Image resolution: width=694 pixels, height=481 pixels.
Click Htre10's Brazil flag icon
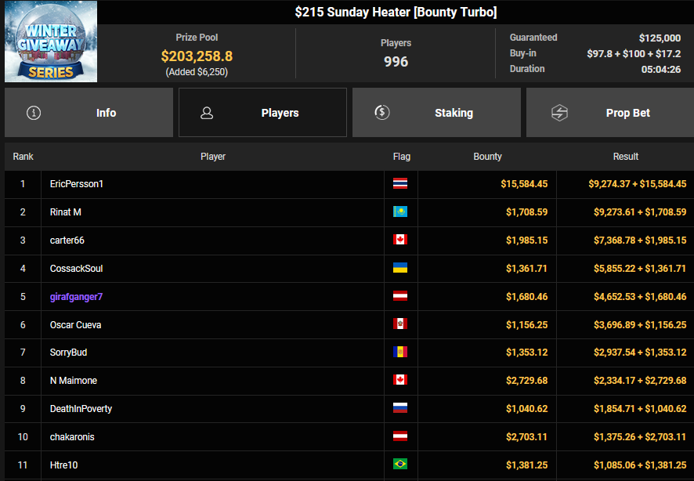(x=400, y=465)
